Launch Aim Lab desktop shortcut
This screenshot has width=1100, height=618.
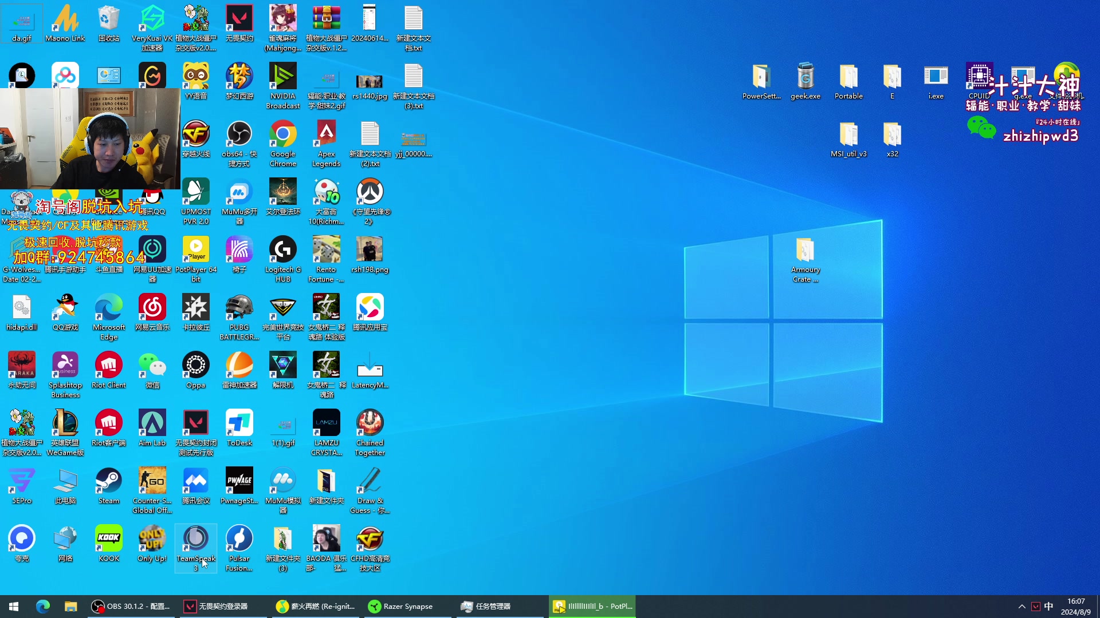click(x=152, y=428)
